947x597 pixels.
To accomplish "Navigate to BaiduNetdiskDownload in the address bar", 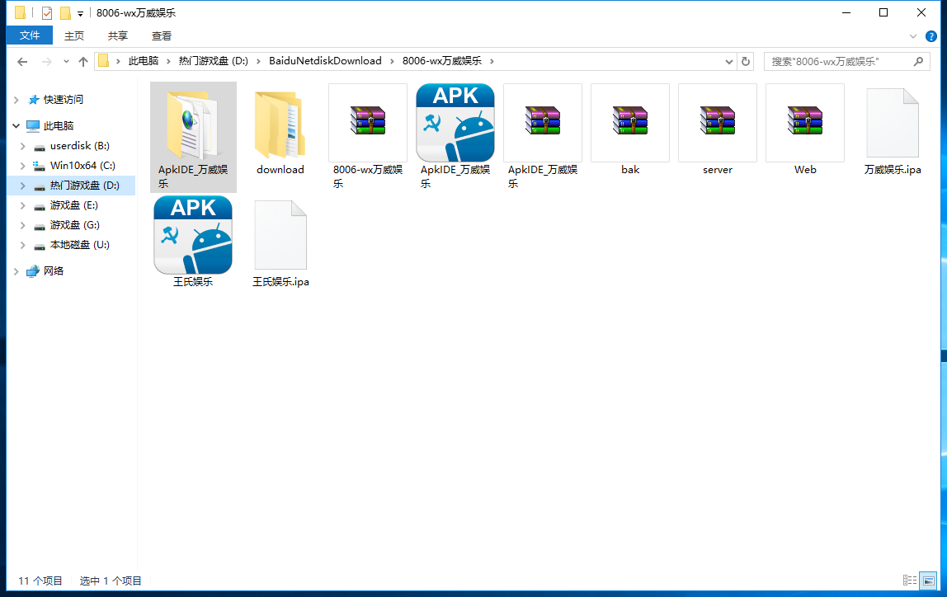I will 326,61.
